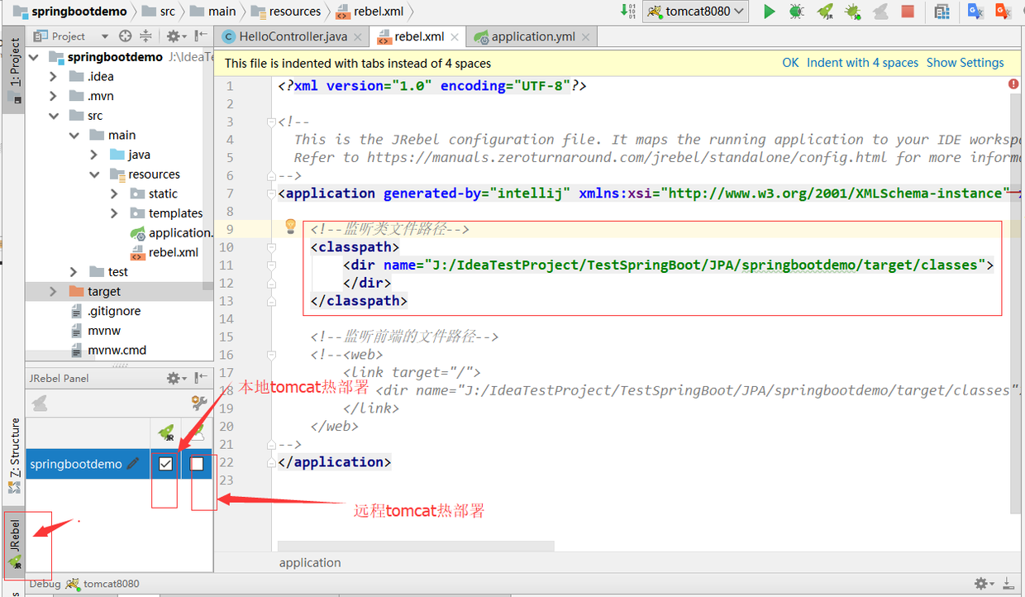The width and height of the screenshot is (1025, 597).
Task: Hide the Project tool window
Action: point(200,36)
